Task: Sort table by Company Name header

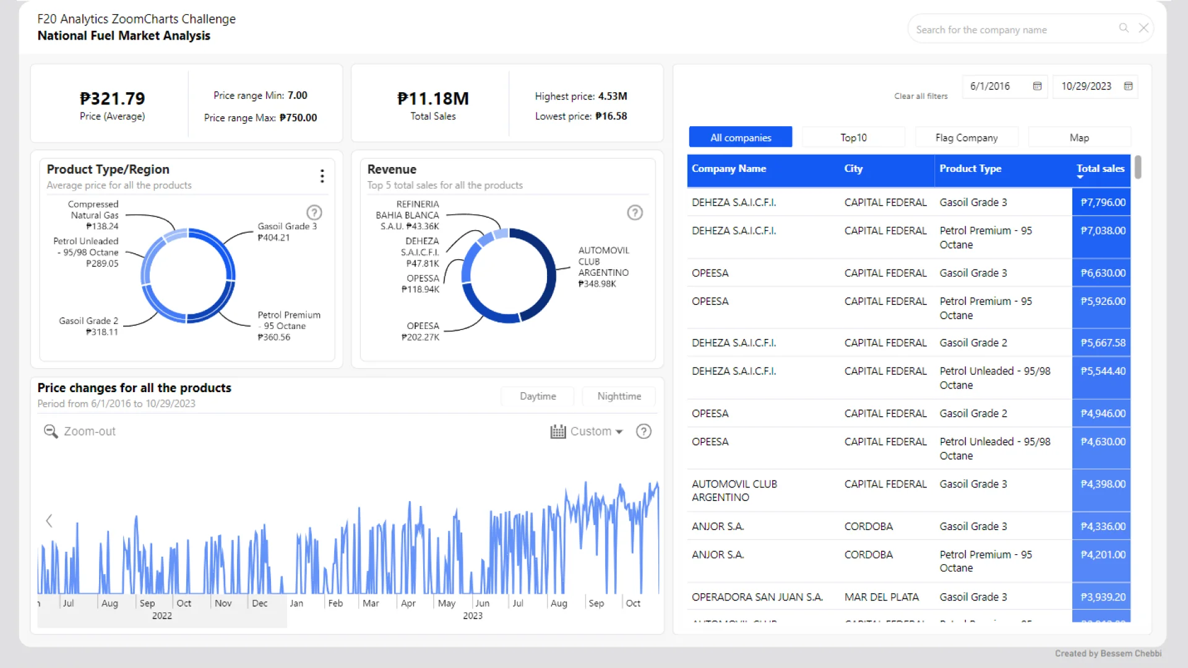Action: (x=728, y=168)
